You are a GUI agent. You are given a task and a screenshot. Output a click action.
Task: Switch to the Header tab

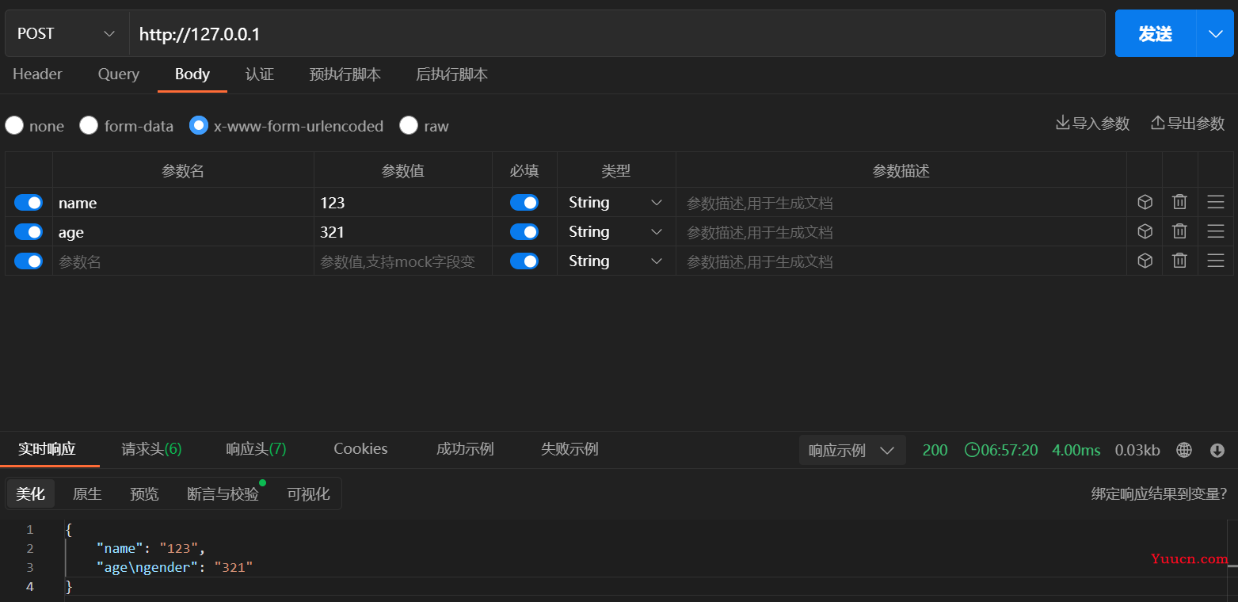click(x=37, y=74)
